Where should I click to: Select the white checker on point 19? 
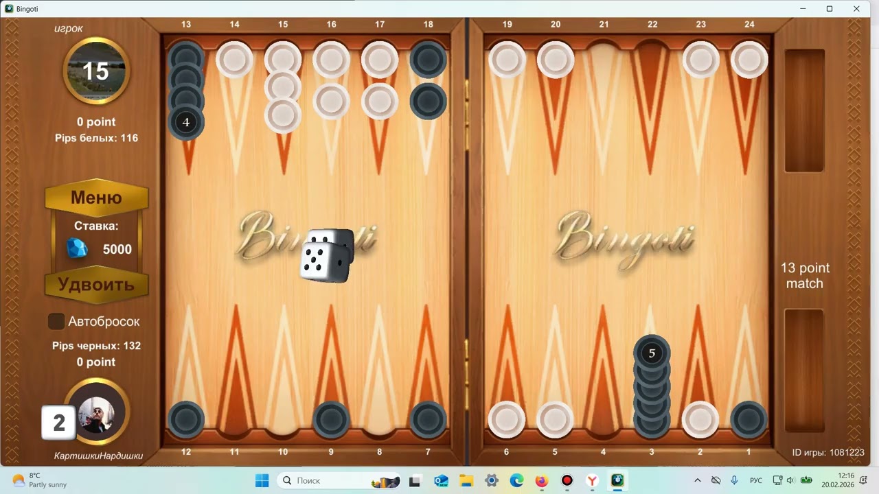[x=507, y=60]
